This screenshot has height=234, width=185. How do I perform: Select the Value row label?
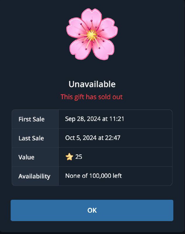26,157
